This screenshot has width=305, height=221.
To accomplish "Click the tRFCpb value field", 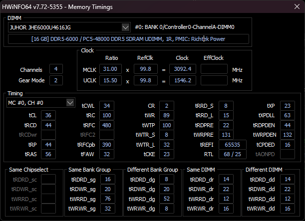I will tap(106, 145).
